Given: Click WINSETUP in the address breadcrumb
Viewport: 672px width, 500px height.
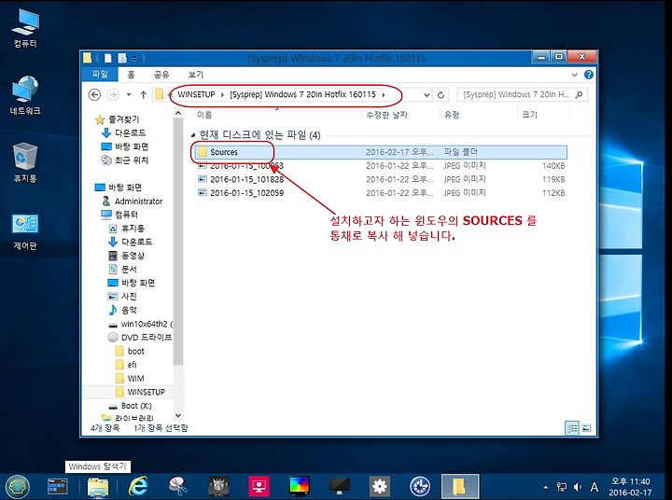Looking at the screenshot, I should tap(196, 95).
